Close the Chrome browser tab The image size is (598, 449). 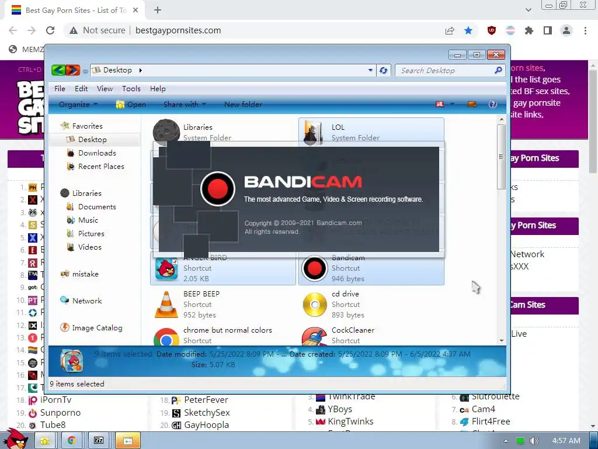coord(135,11)
